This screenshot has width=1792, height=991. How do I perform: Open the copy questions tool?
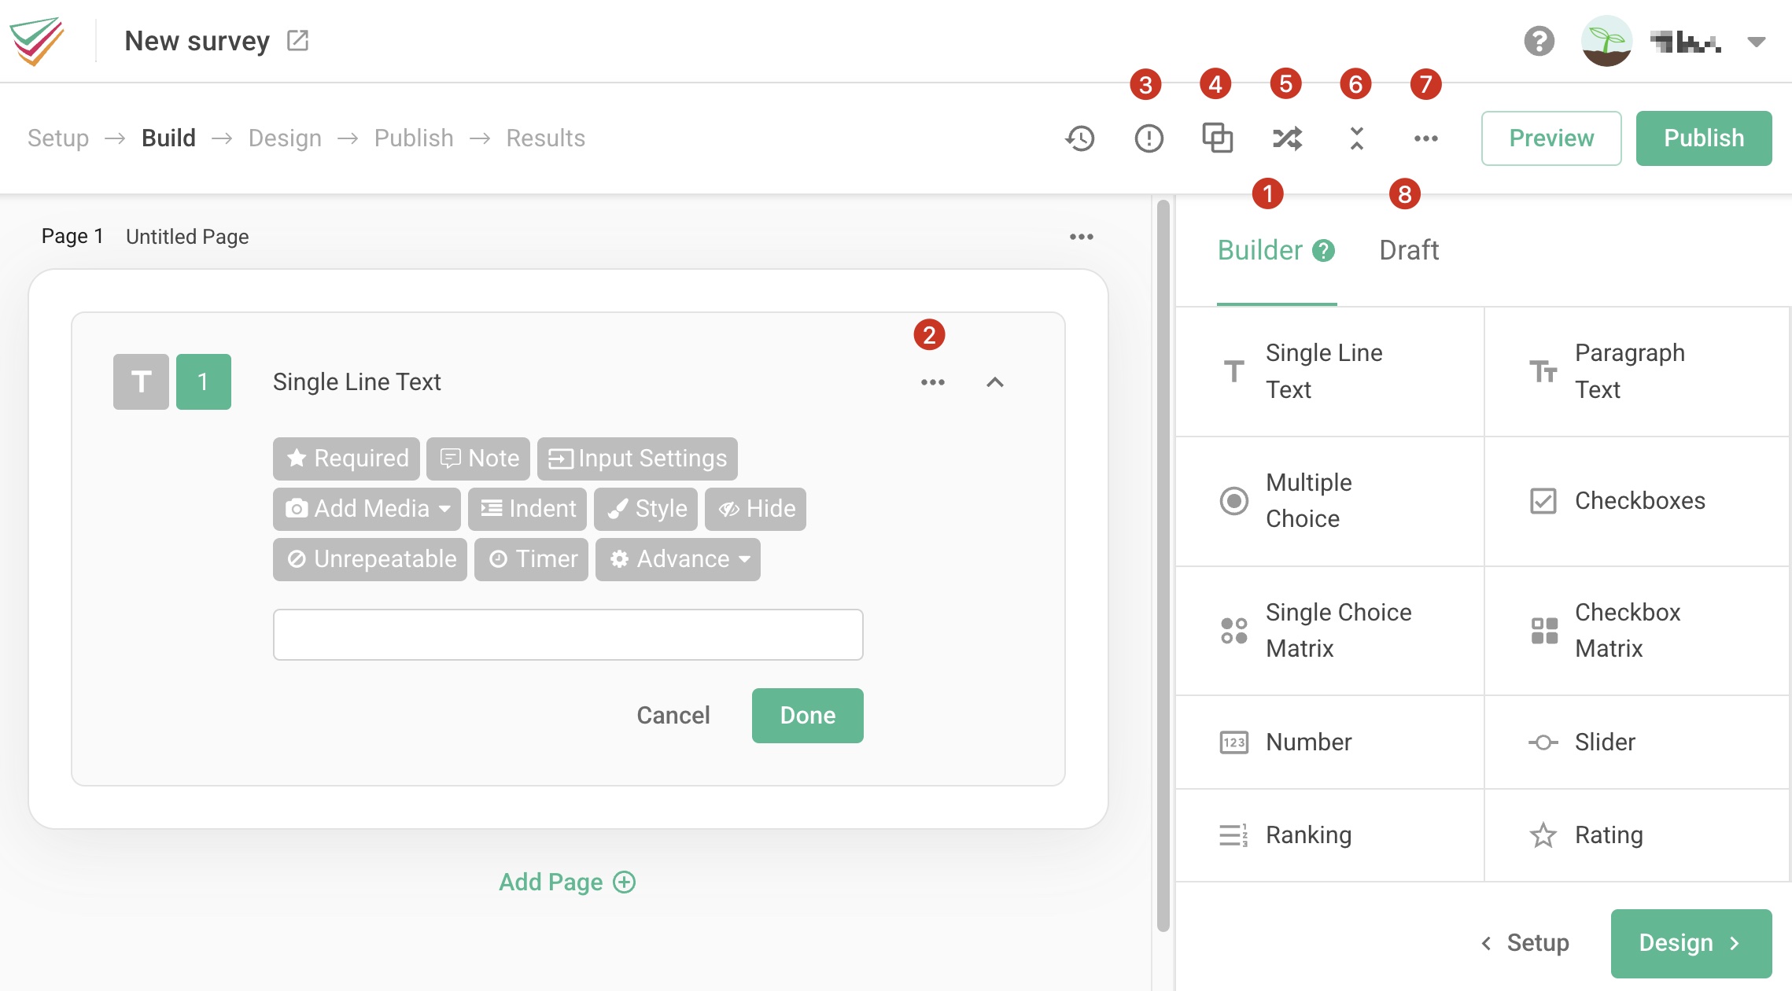[x=1216, y=138]
